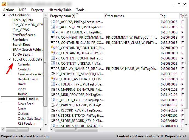Screen dimensions: 189x140
Task: Select the Inbox folder
Action: 22,89
